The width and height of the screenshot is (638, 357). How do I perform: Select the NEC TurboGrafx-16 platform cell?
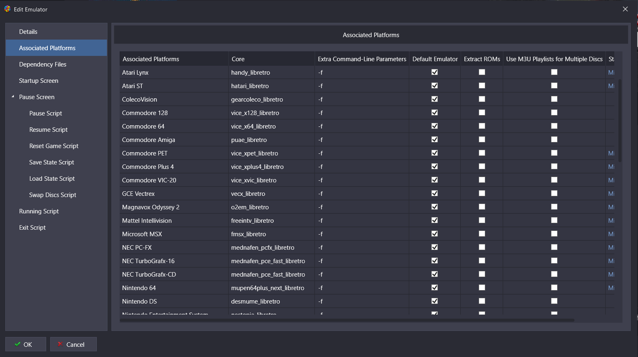(x=174, y=261)
